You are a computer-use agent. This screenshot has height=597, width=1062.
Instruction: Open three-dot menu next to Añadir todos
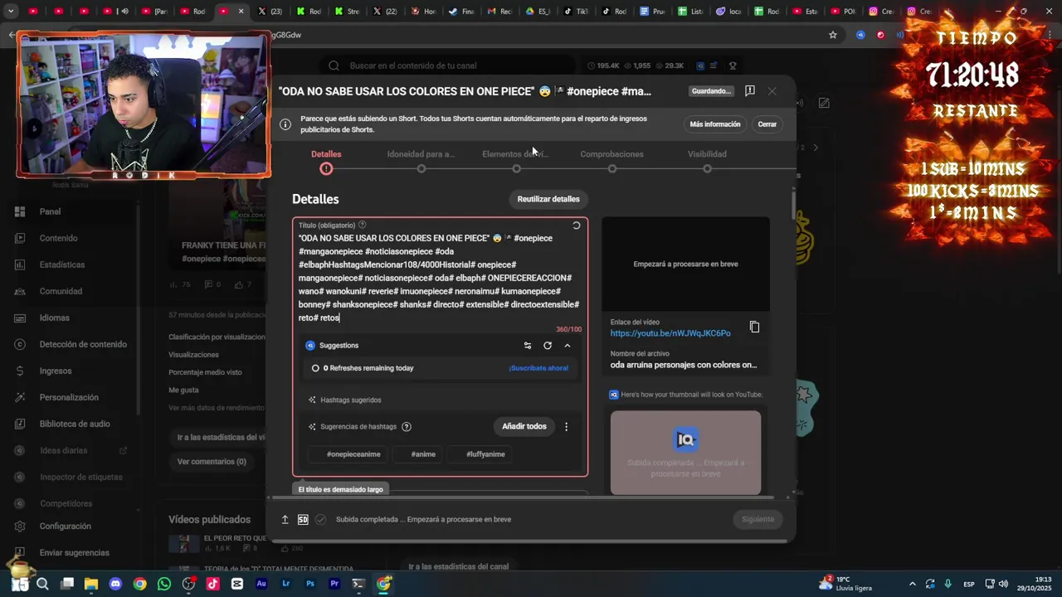point(567,427)
